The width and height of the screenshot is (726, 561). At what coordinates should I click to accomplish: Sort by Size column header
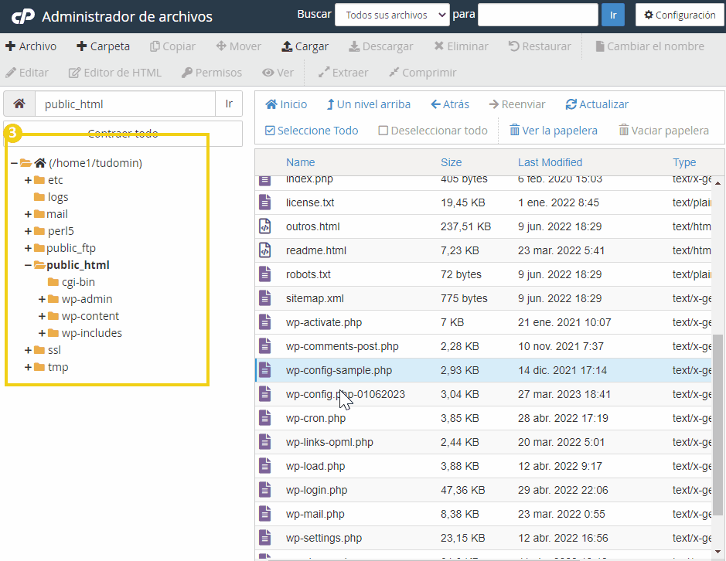point(451,162)
